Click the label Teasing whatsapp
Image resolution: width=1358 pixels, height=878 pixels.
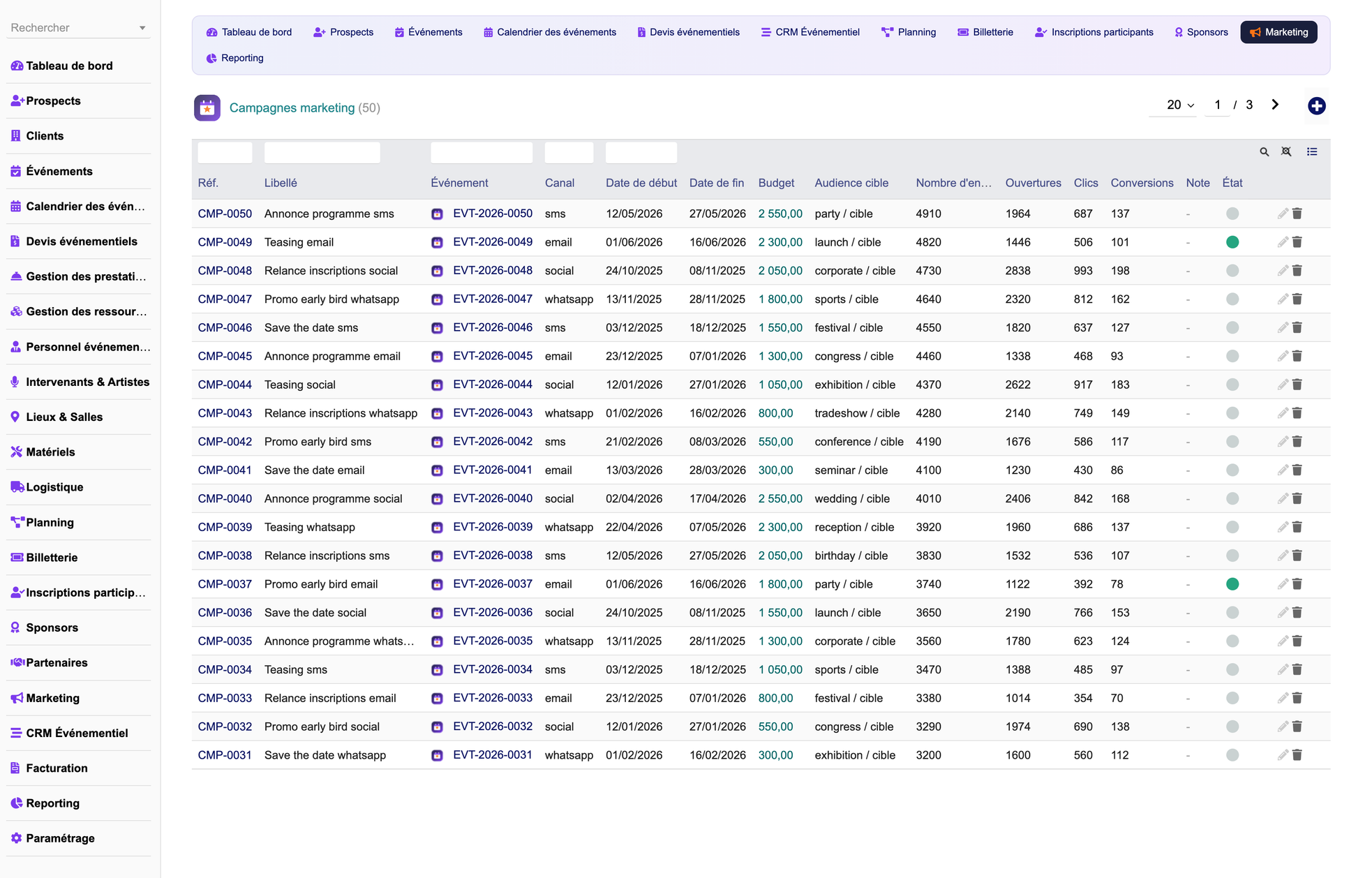310,527
